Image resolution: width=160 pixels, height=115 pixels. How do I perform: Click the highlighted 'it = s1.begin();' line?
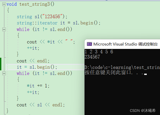37,67
